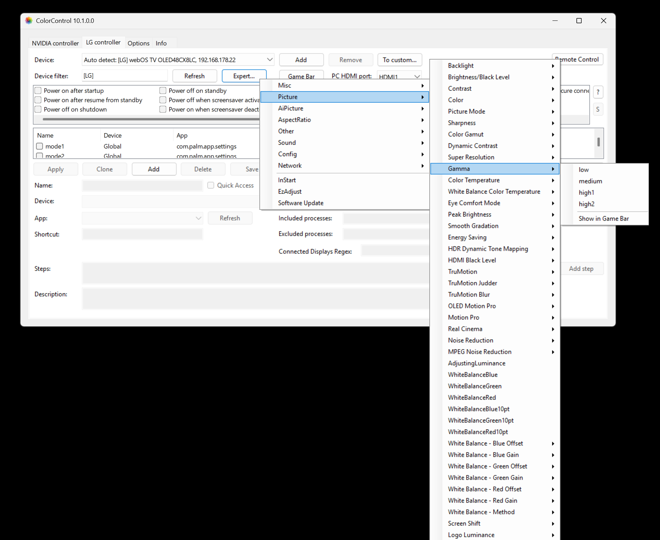
Task: Click the Expert... button
Action: click(244, 76)
